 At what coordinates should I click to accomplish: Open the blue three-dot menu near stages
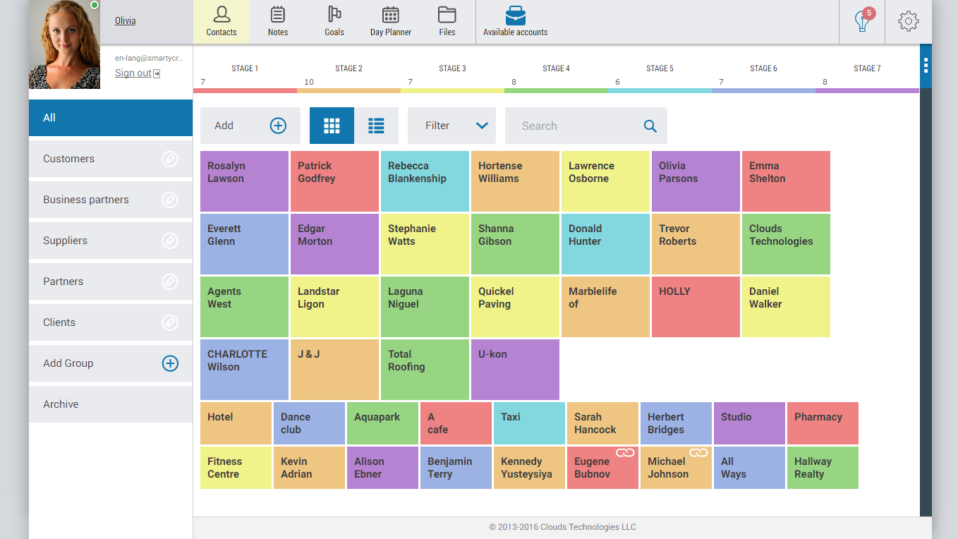926,66
